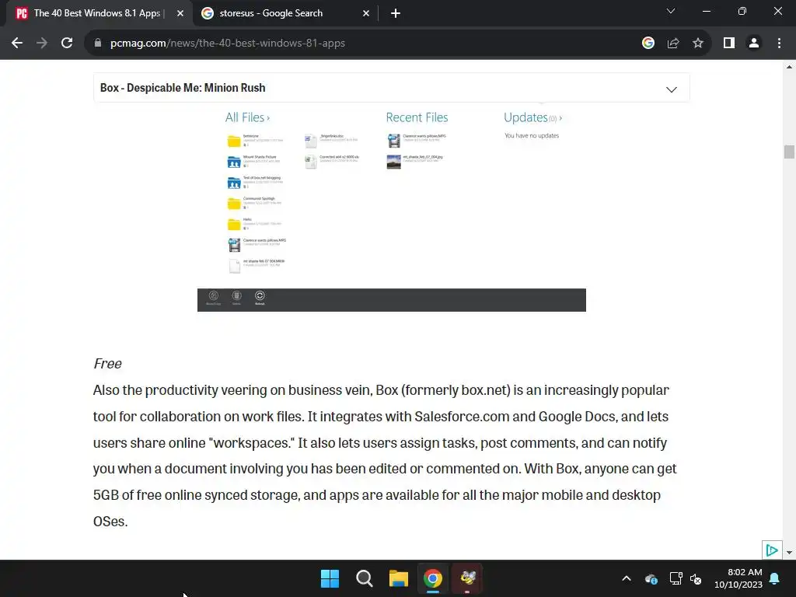Click network display tray icon
This screenshot has width=796, height=597.
(x=676, y=578)
